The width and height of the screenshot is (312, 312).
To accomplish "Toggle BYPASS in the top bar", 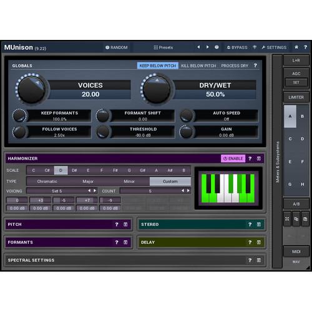I will point(237,47).
